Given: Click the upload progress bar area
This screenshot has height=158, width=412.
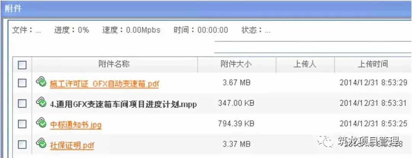Looking at the screenshot, I should [313, 47].
